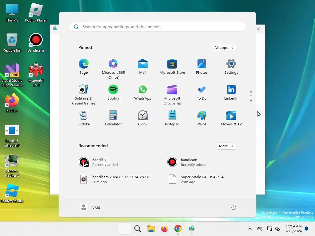Click the power button in Start menu
Image resolution: width=315 pixels, height=236 pixels.
click(234, 207)
